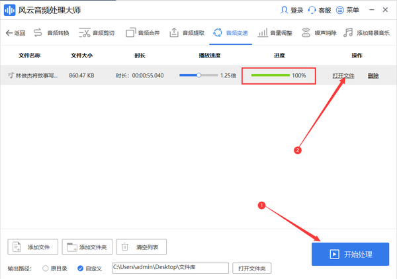
Task: Click the 进度 column header
Action: 279,56
